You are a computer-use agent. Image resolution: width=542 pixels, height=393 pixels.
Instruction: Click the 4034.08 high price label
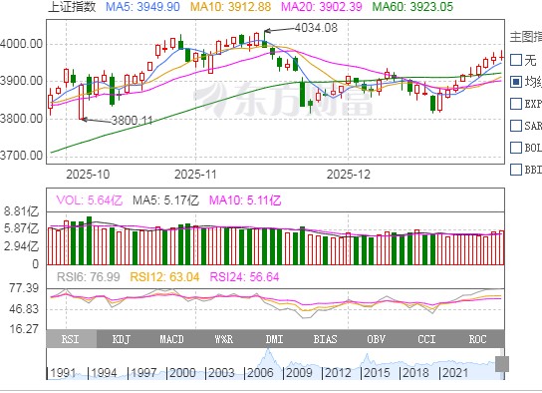316,28
